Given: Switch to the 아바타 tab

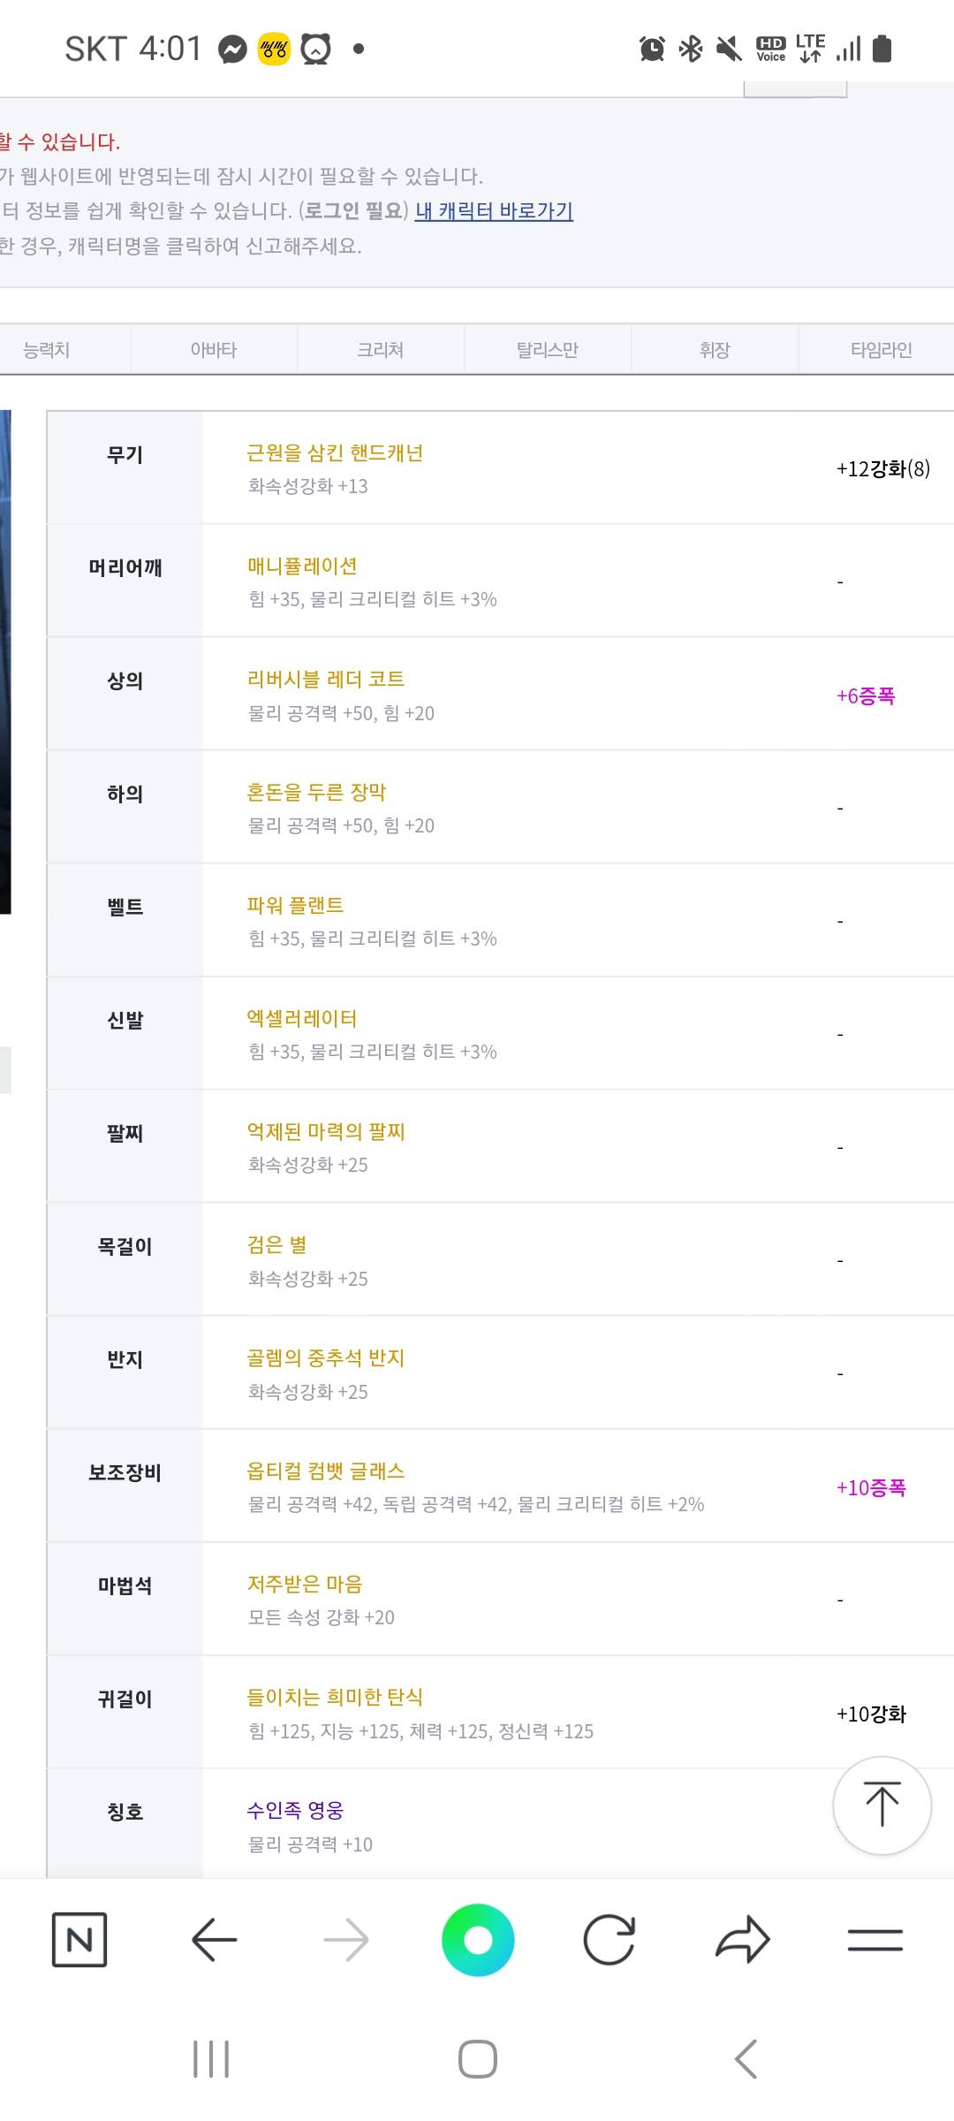Looking at the screenshot, I should point(214,350).
